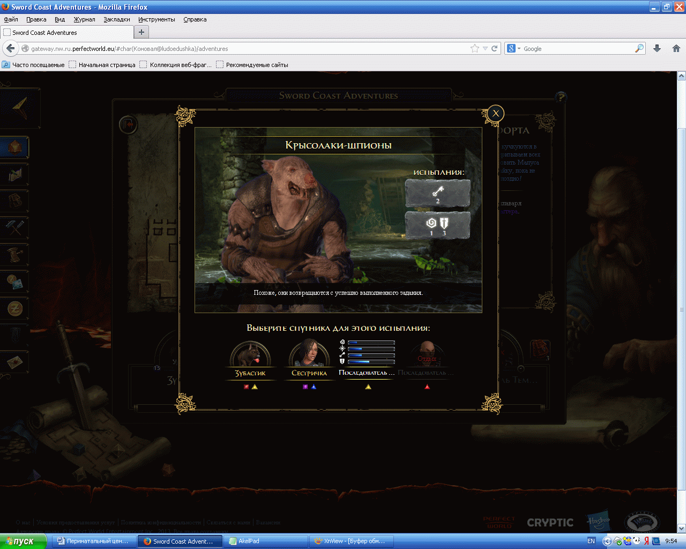Click the top spiral stat progress bar
This screenshot has height=549, width=686.
371,342
